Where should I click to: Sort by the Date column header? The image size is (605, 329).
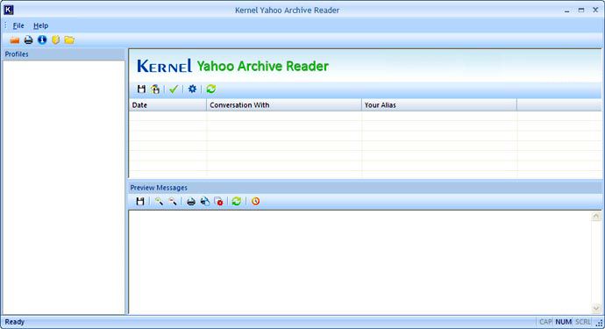click(x=167, y=105)
